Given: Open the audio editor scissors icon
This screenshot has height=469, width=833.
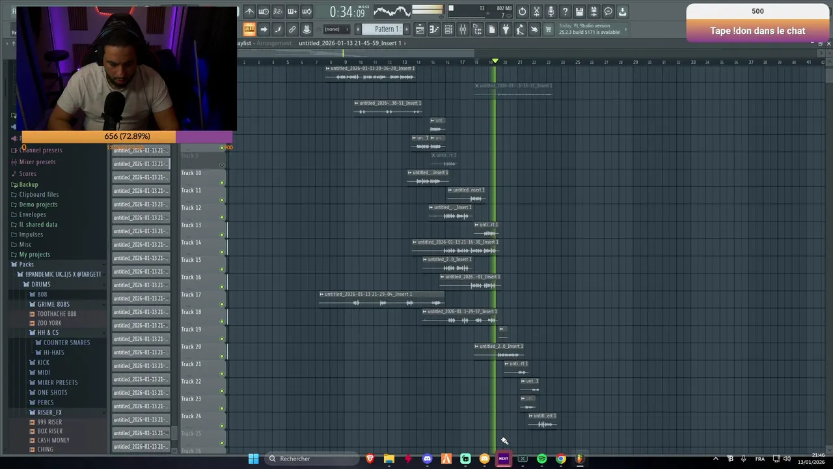Looking at the screenshot, I should click(536, 11).
